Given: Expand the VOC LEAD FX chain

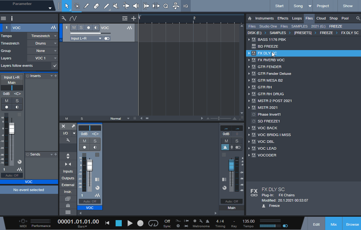Looking at the screenshot, I should (249, 148).
